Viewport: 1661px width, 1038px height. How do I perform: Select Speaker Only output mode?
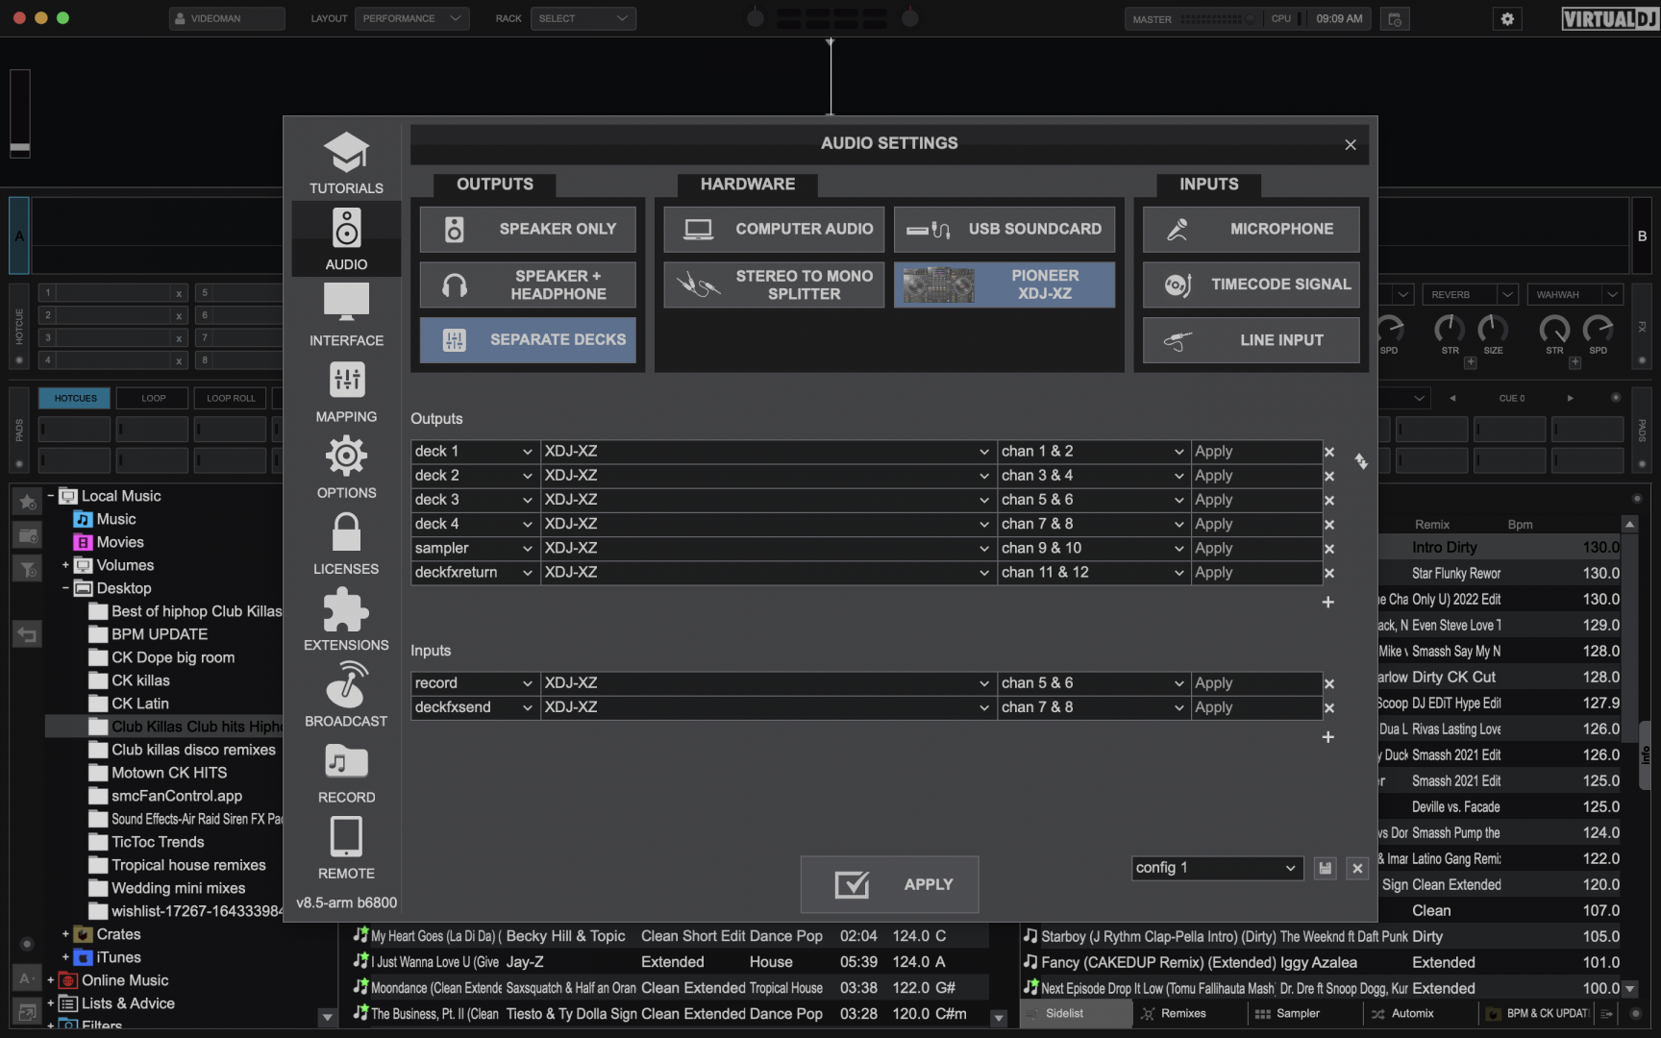[528, 229]
